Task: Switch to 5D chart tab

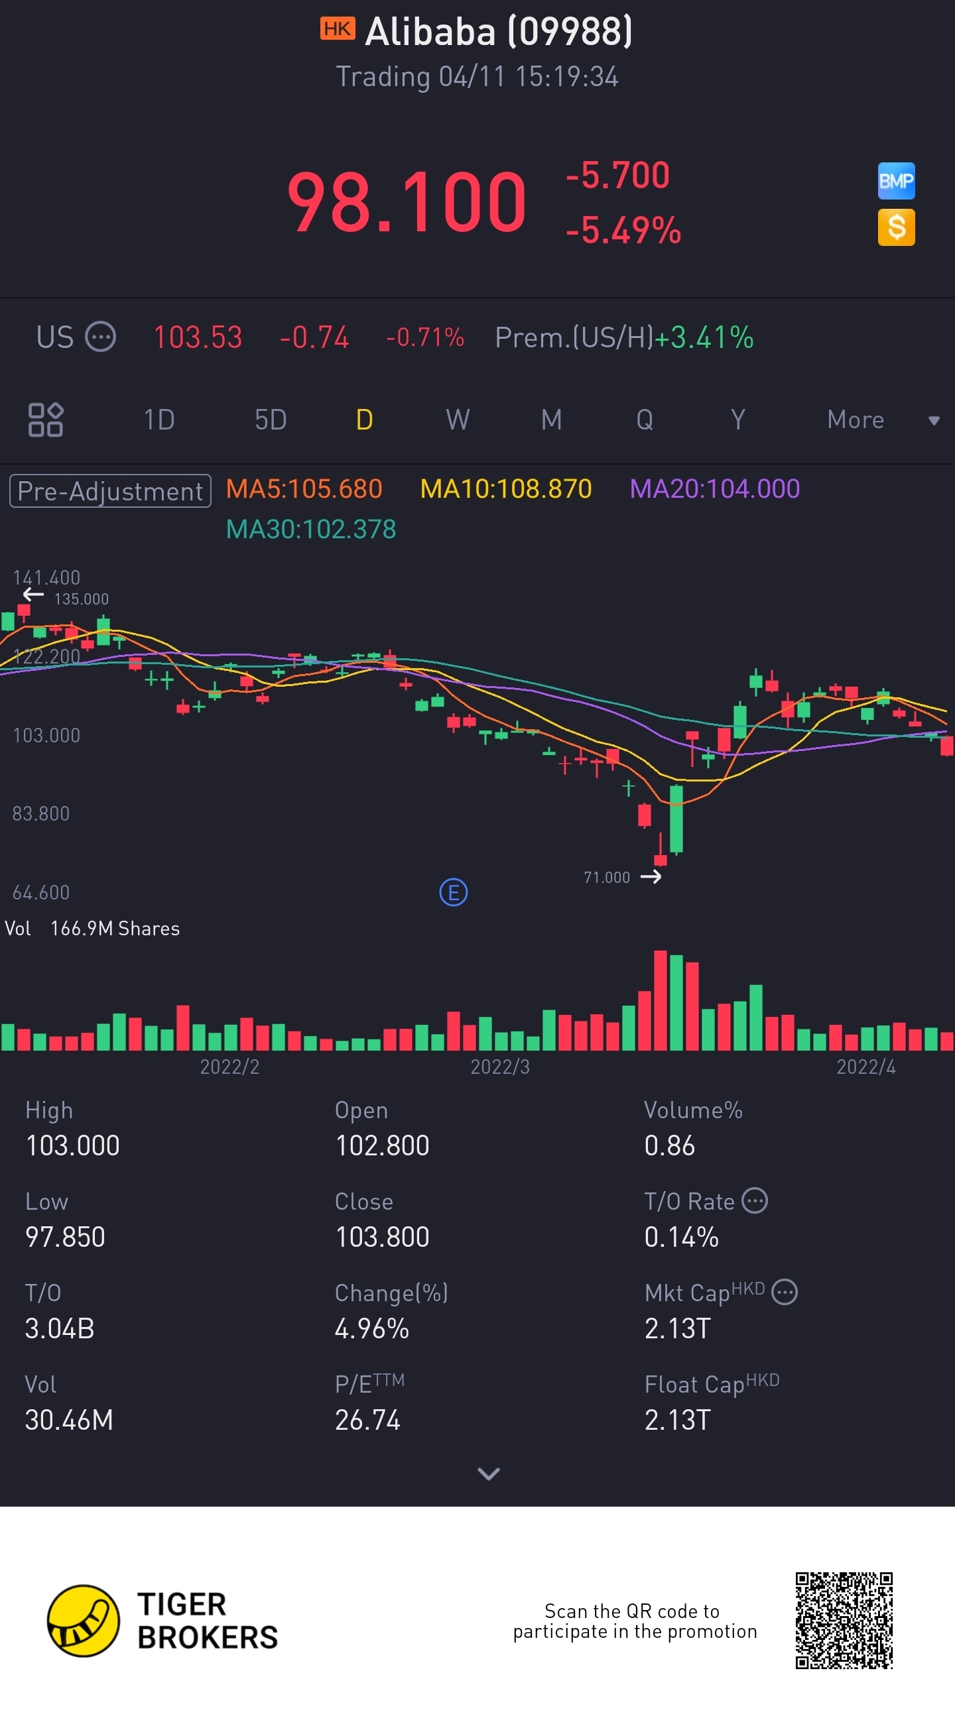Action: [x=271, y=420]
